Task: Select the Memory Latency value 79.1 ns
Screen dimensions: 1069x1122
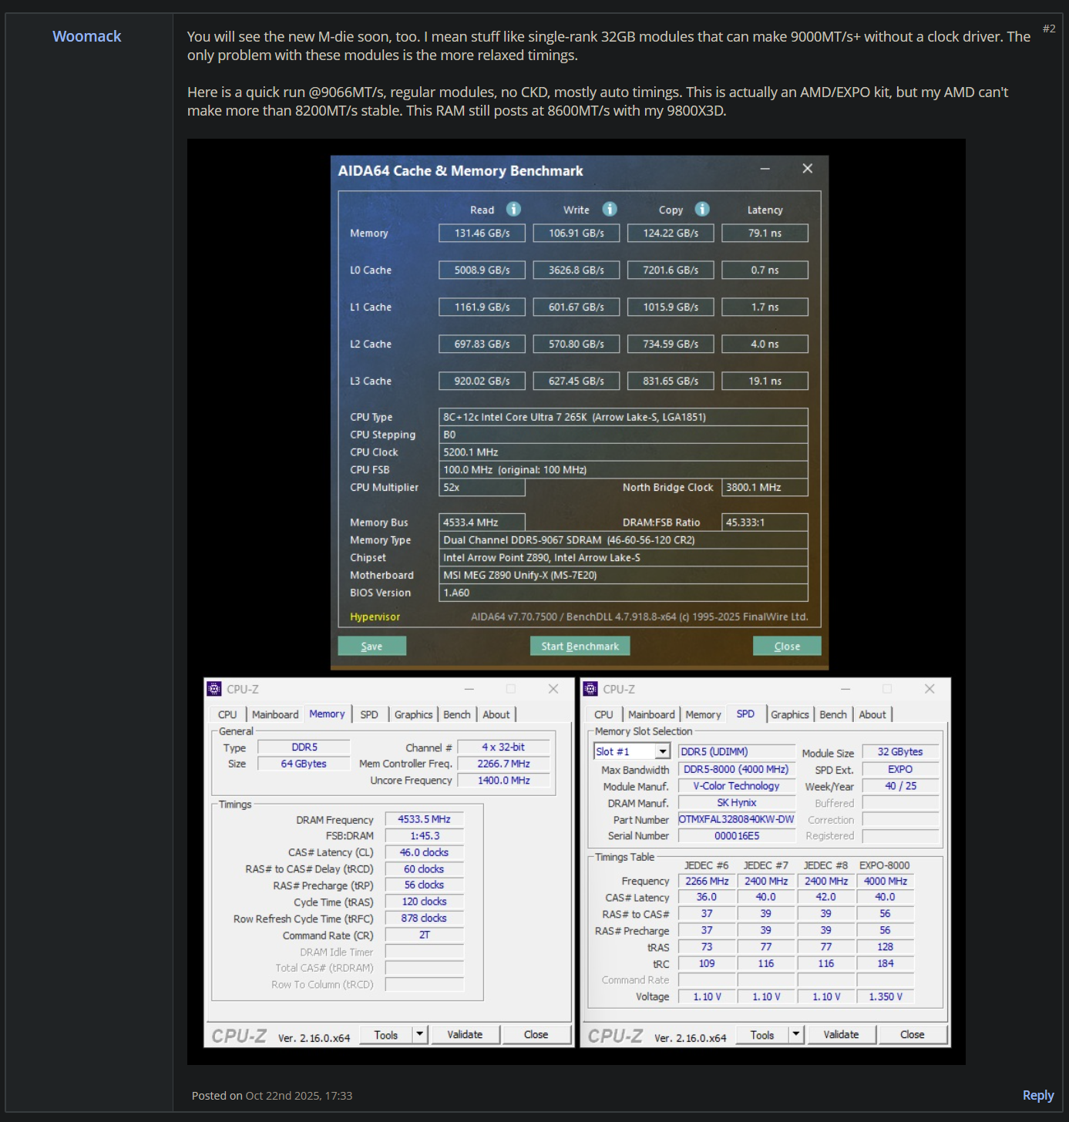Action: 765,233
